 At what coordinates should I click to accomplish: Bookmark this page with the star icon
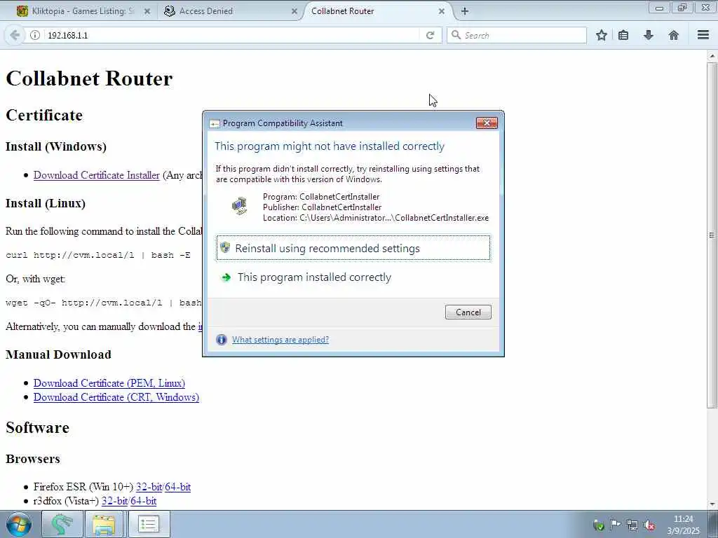pos(601,35)
